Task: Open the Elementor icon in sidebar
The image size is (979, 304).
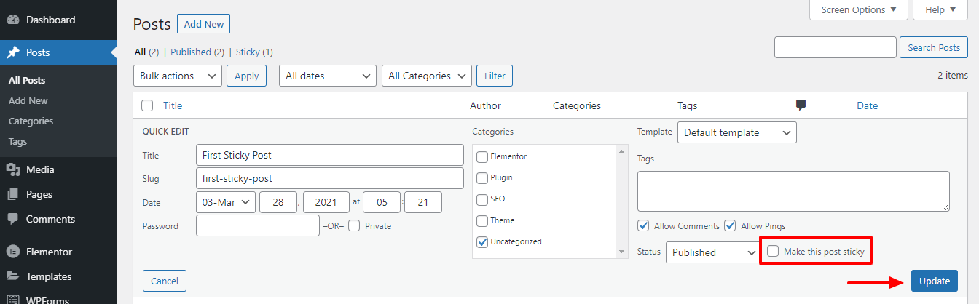Action: 13,252
